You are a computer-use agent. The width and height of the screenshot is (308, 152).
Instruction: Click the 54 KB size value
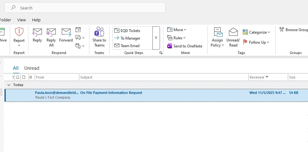pos(294,93)
